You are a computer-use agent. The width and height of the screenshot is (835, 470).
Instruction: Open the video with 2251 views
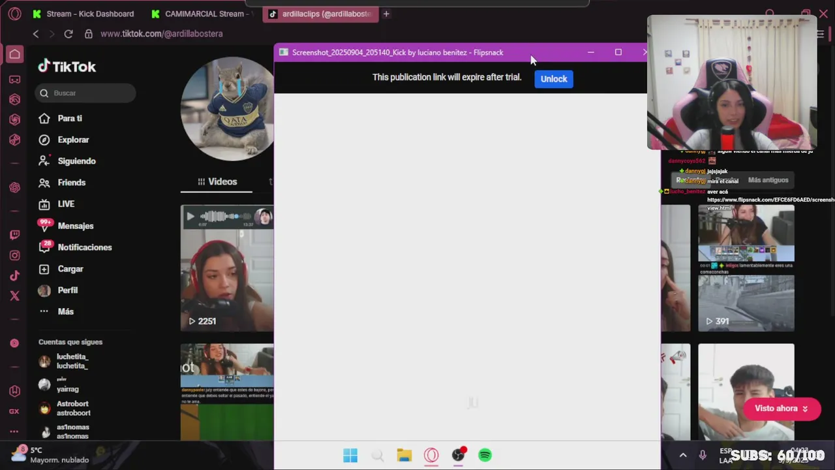[x=227, y=268]
